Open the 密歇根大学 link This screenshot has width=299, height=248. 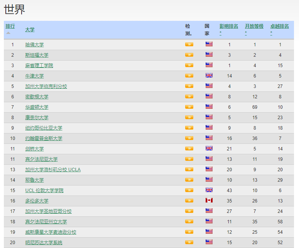(37, 97)
